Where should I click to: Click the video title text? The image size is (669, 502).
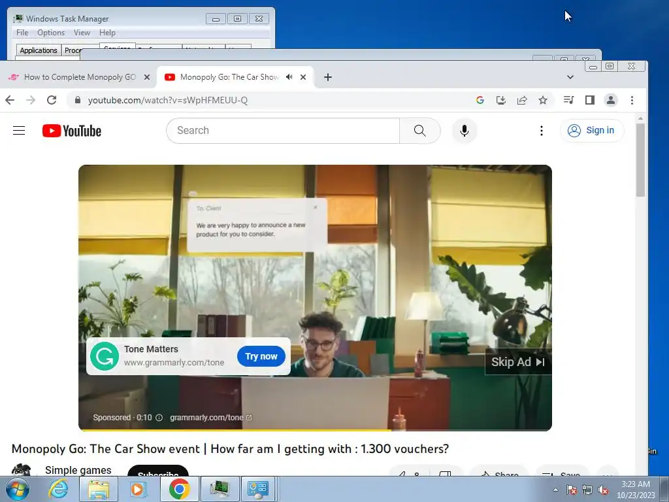230,448
